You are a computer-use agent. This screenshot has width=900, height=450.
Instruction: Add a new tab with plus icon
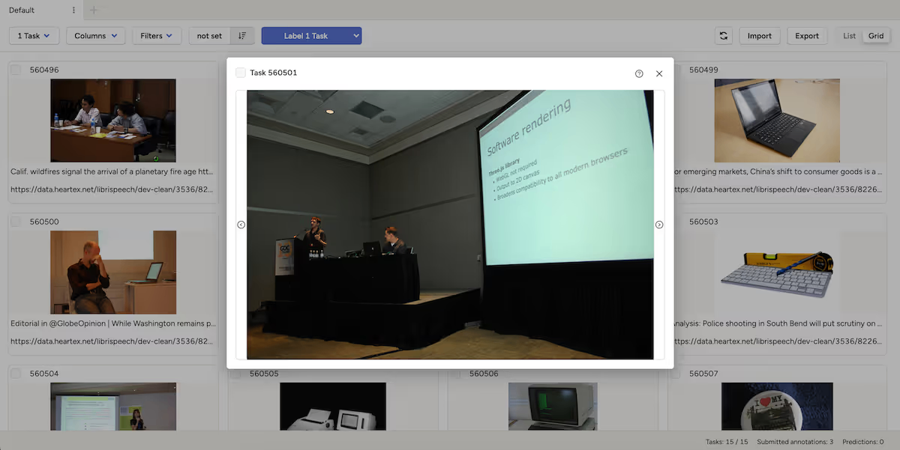pos(94,10)
